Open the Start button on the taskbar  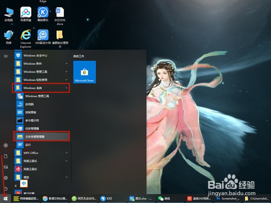pos(5,198)
